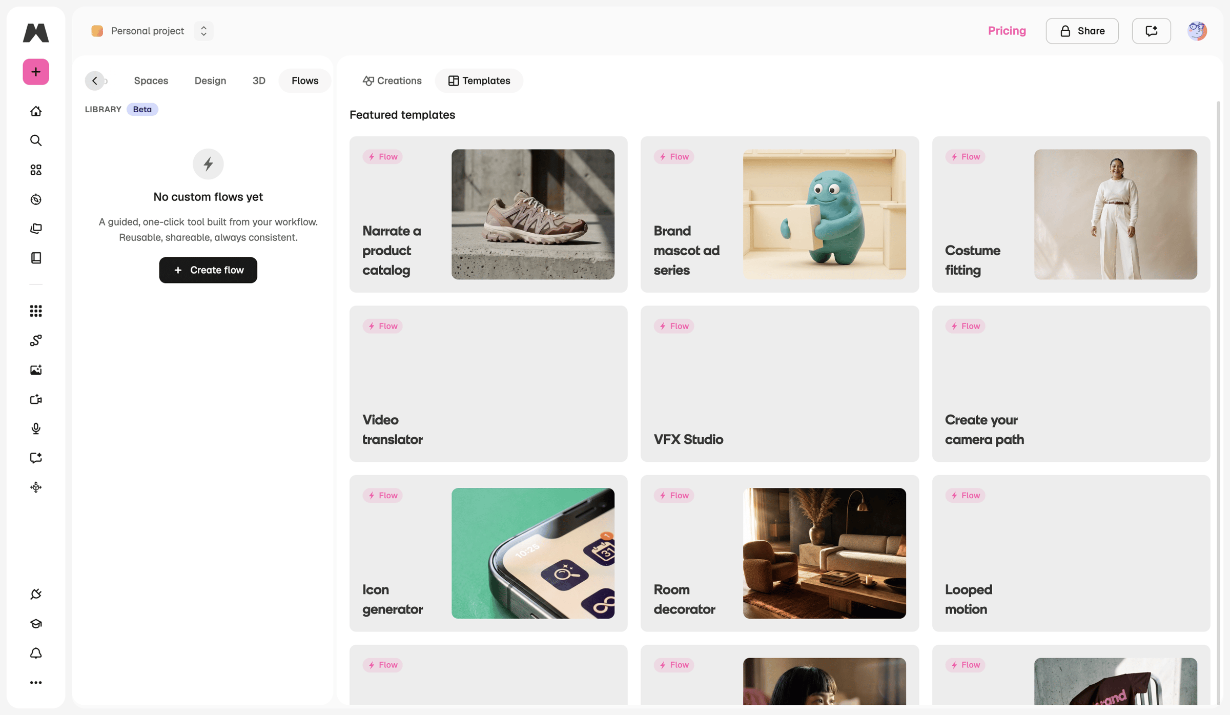Open the stacked folders icon in sidebar
1230x715 pixels.
(x=36, y=229)
